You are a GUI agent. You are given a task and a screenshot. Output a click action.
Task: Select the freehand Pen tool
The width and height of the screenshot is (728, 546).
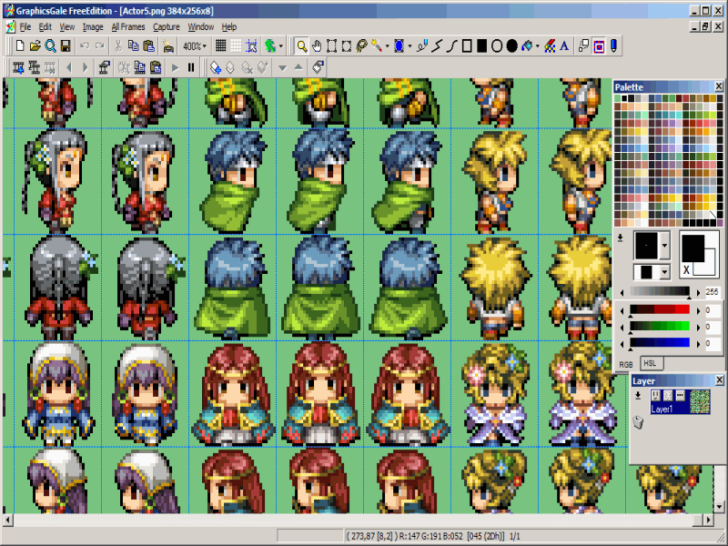click(422, 46)
